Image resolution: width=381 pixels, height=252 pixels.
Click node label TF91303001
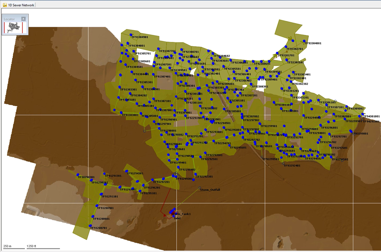[130, 115]
